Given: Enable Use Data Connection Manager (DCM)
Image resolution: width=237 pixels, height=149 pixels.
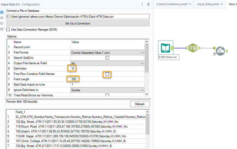Looking at the screenshot, I should [8, 29].
